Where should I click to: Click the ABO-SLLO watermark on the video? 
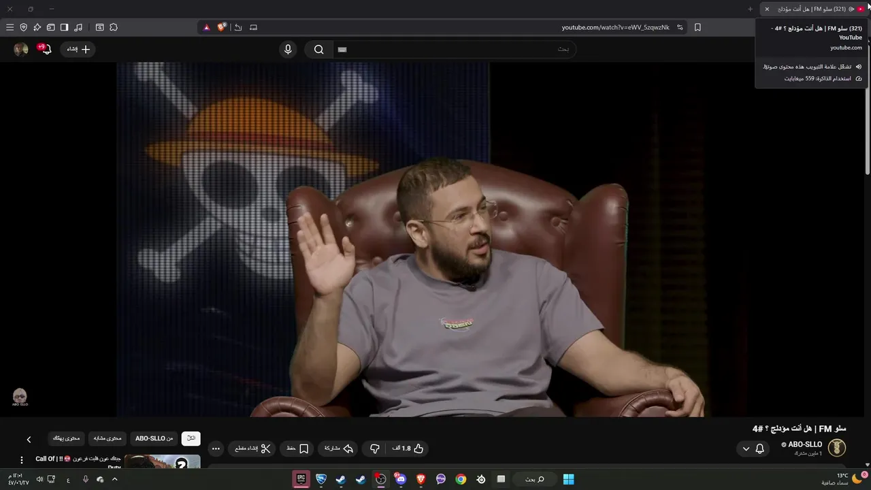[x=20, y=397]
